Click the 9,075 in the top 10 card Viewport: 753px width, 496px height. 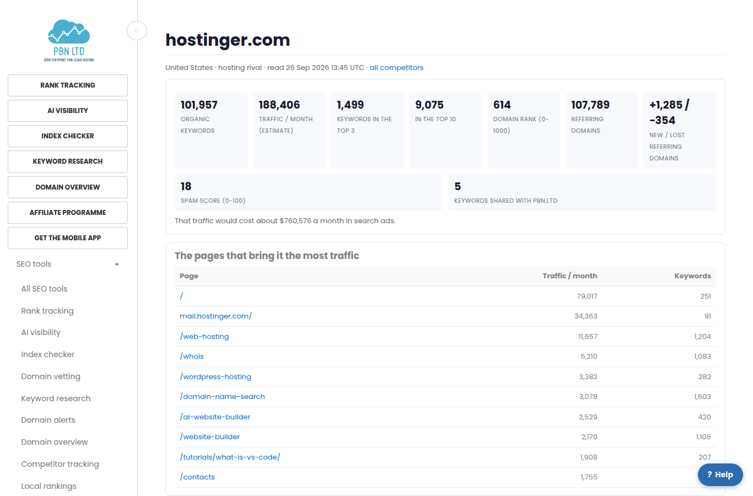point(445,131)
